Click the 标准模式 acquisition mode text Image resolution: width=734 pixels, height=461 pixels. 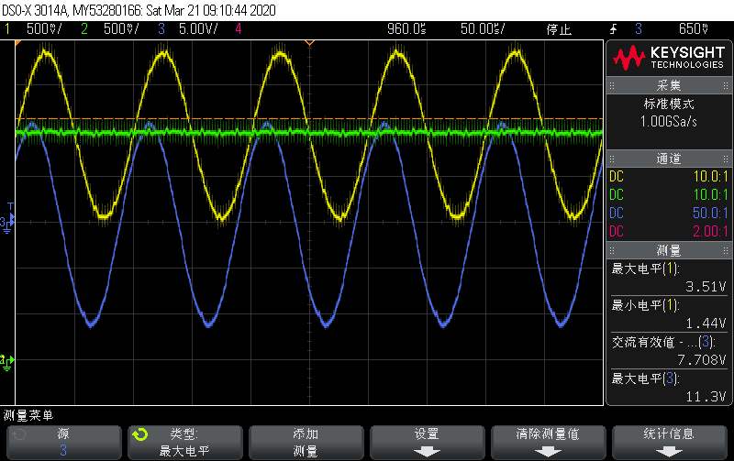(669, 104)
